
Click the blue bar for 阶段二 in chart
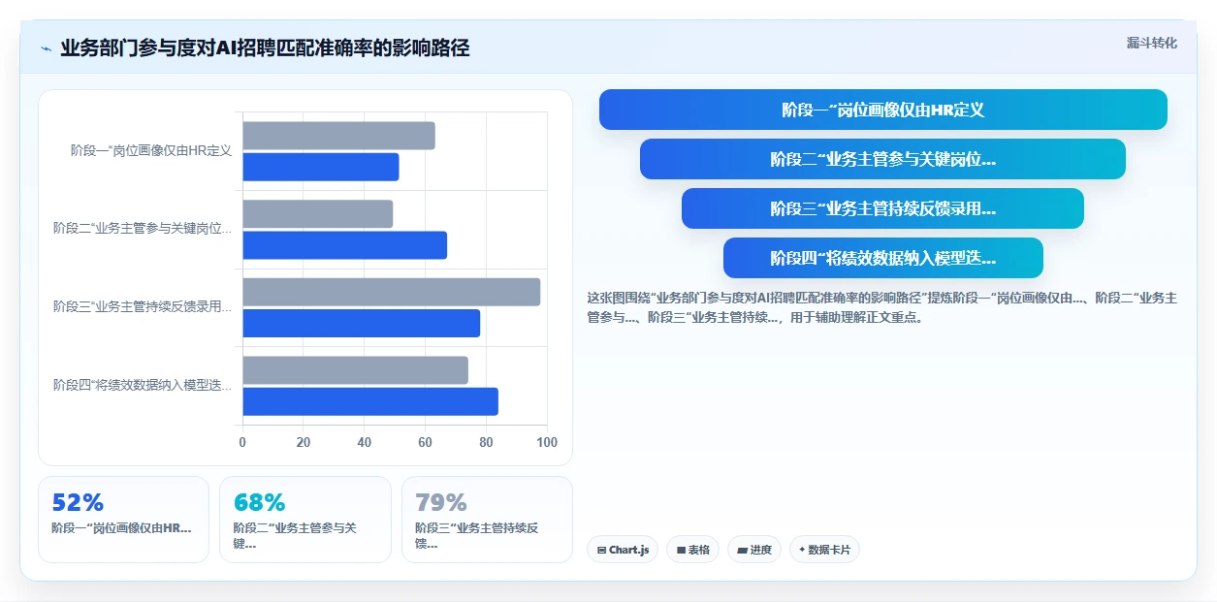coord(344,245)
